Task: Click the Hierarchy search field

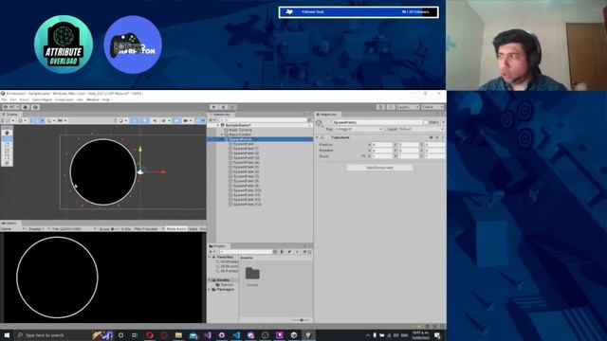Action: tap(264, 120)
